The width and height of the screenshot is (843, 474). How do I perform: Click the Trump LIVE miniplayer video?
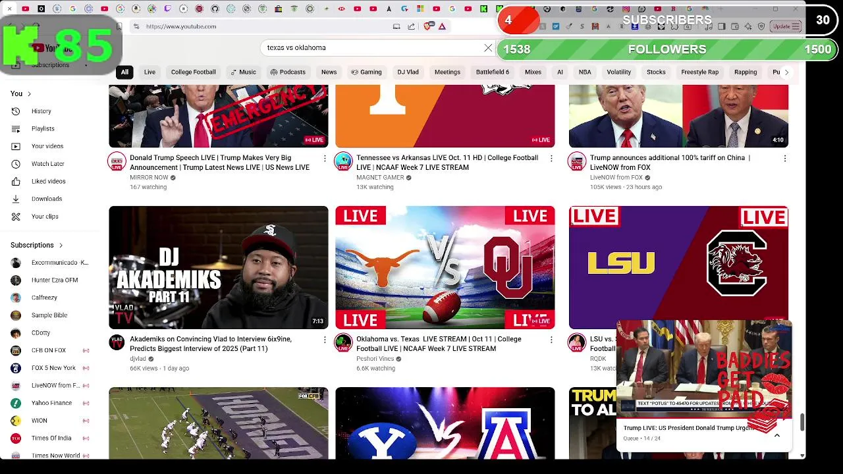coord(704,369)
